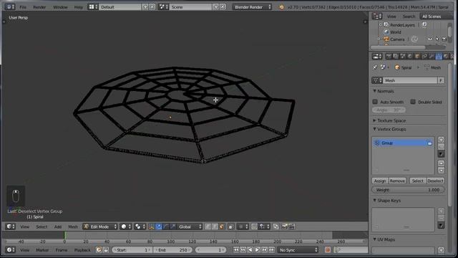Add a new vertex group with plus

[441, 140]
